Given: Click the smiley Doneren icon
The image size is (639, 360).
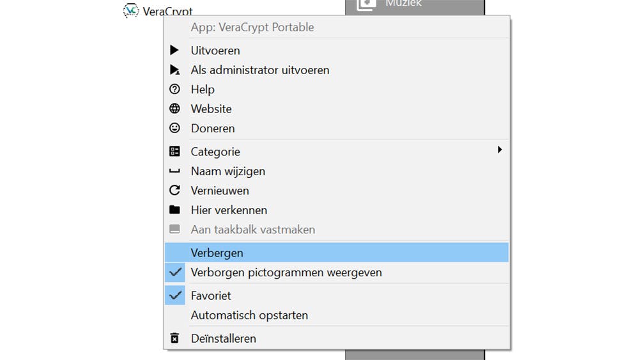Looking at the screenshot, I should (174, 129).
